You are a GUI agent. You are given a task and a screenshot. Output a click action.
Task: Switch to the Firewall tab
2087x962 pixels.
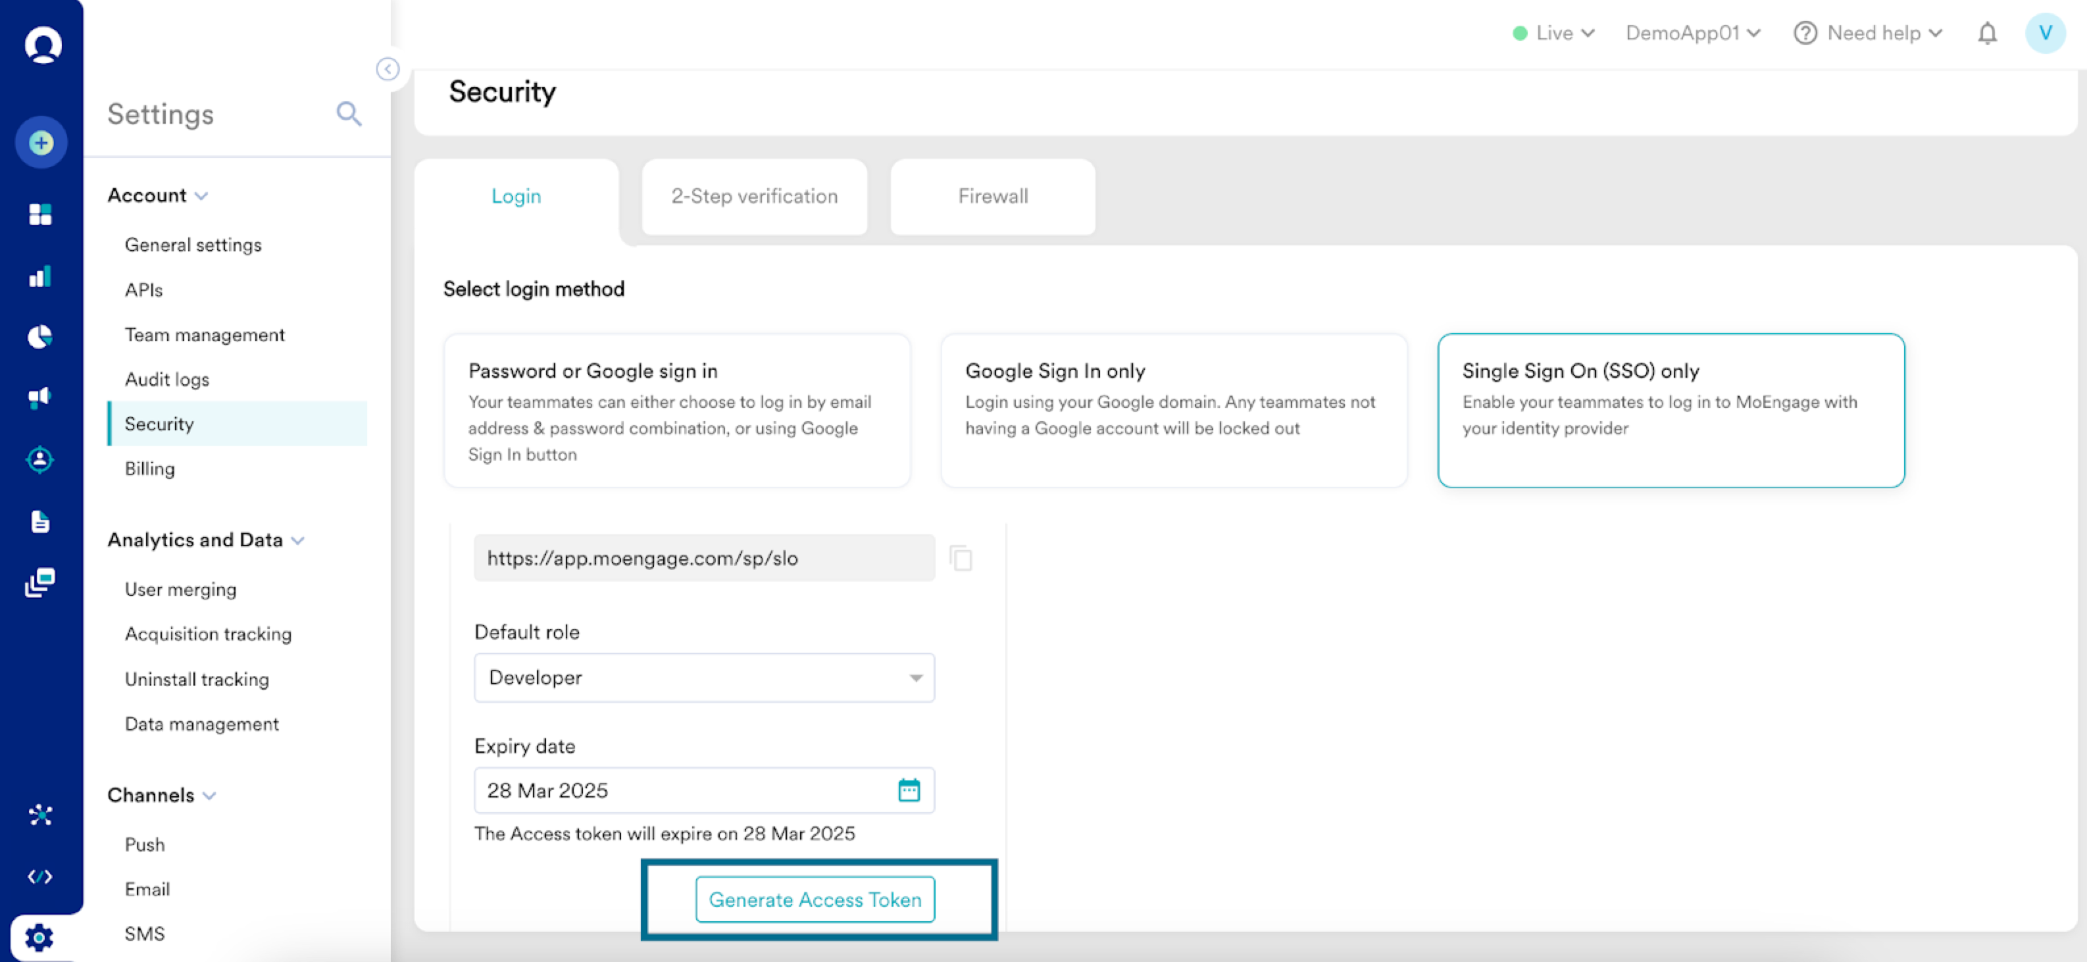(x=992, y=196)
